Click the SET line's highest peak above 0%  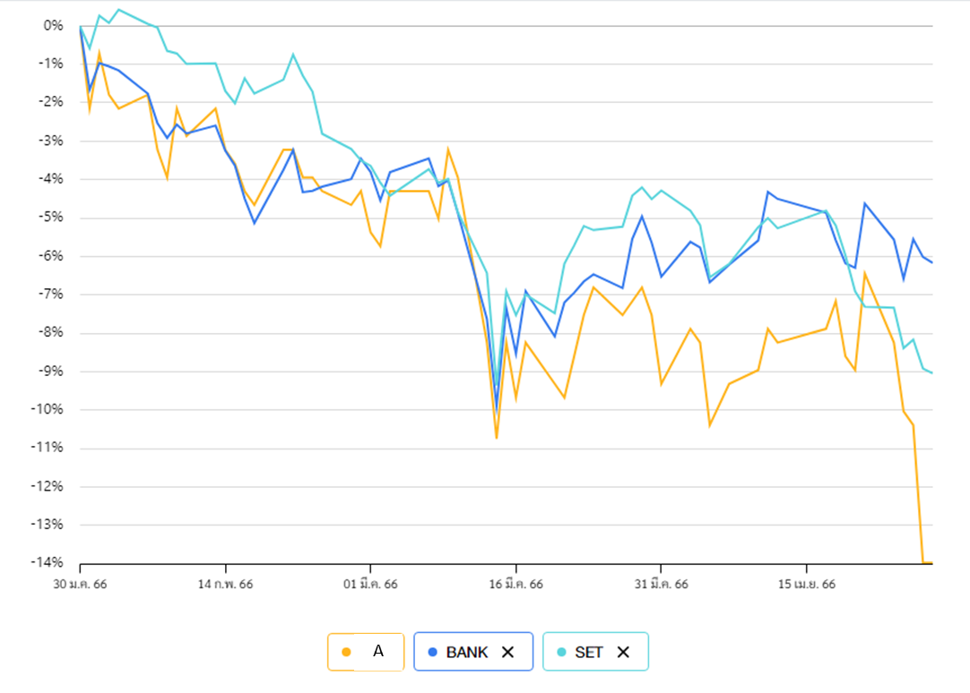click(119, 10)
